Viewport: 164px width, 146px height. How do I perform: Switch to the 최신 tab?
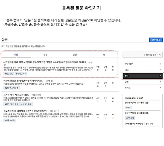(16, 55)
